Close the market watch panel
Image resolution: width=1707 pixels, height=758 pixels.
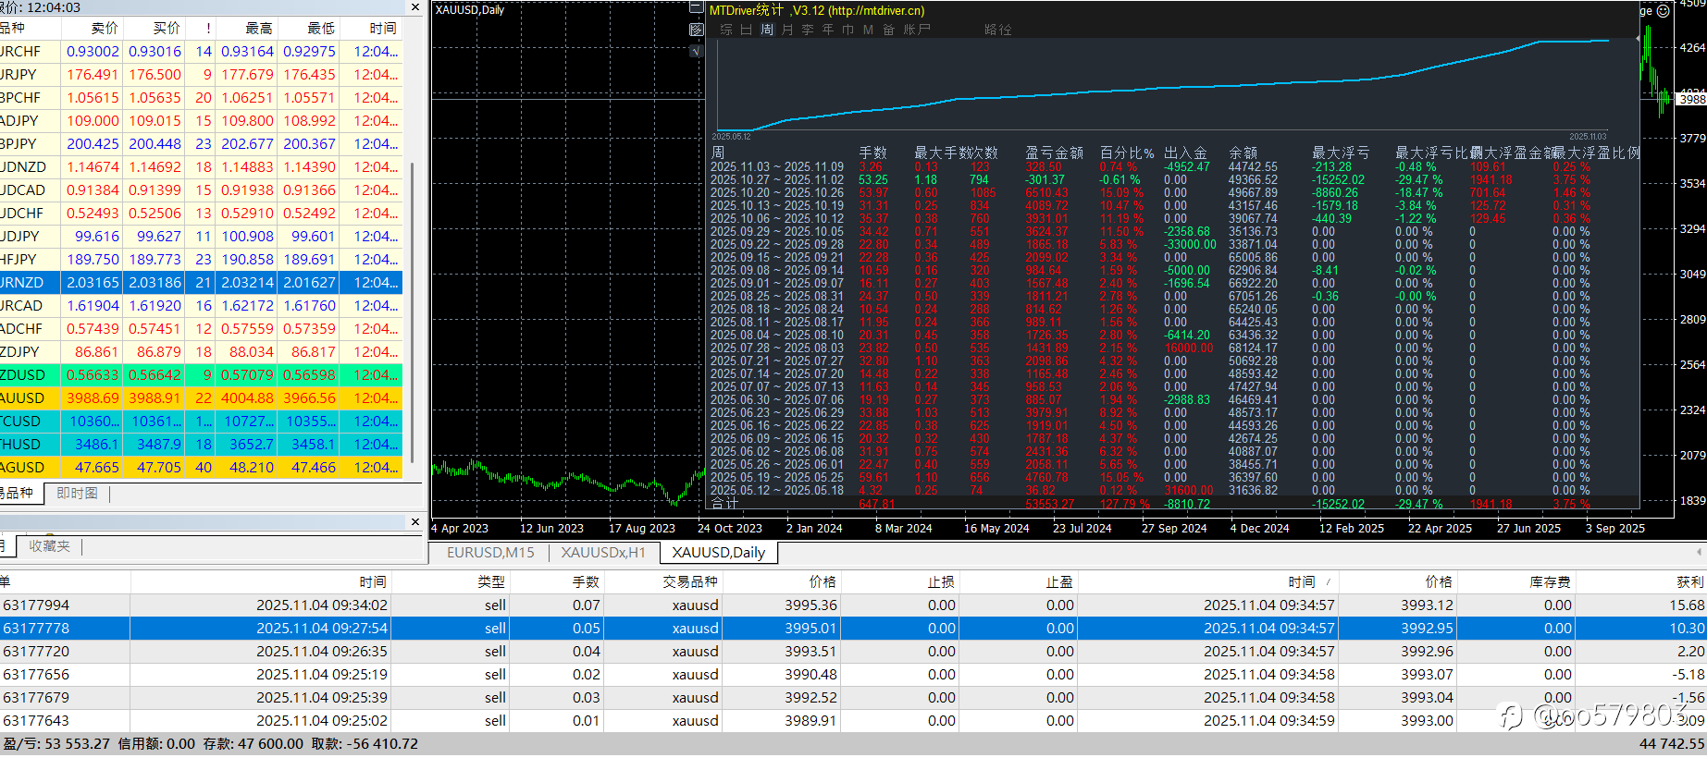(415, 7)
